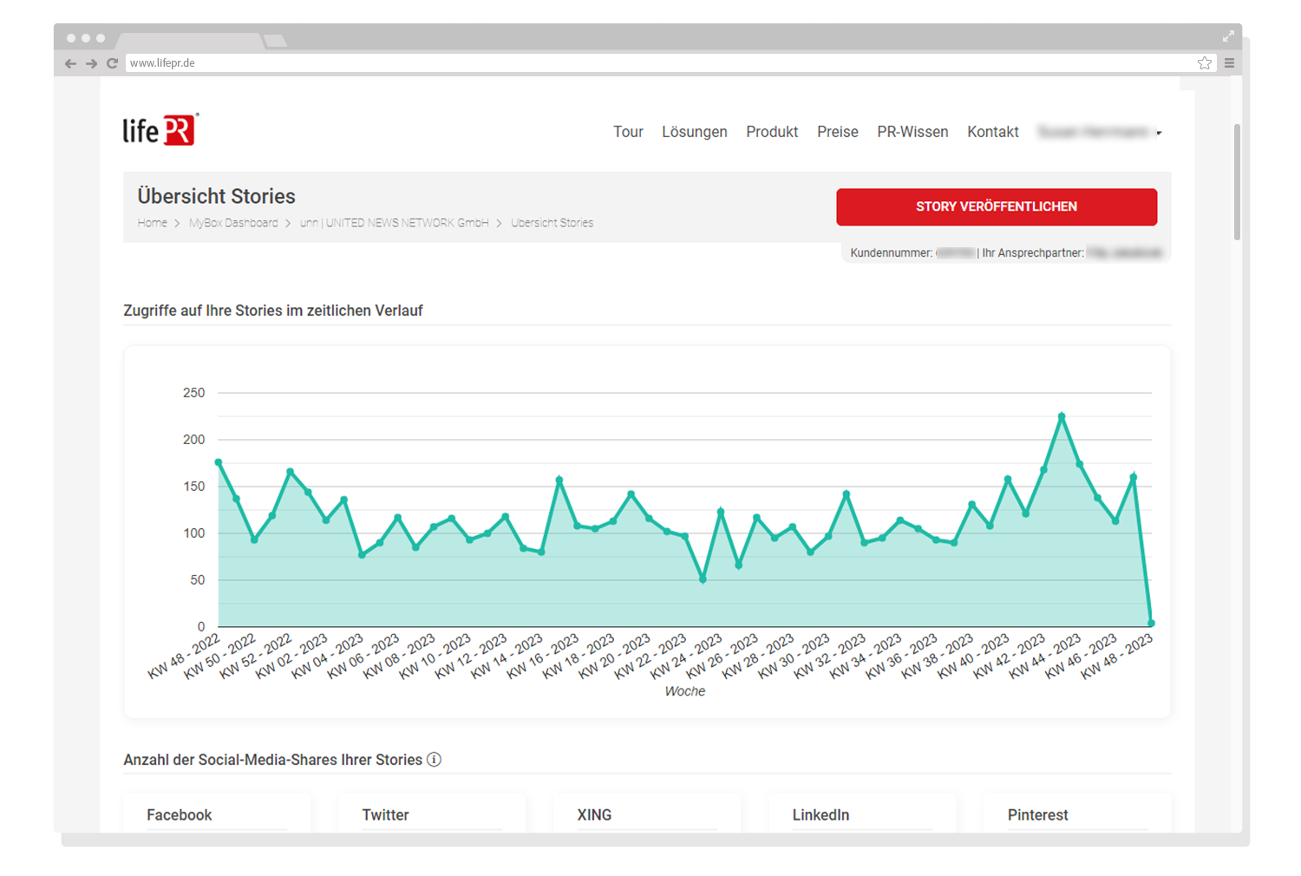Screen dimensions: 1301x876
Task: Toggle fullscreen with expand arrows icon
Action: pyautogui.click(x=1228, y=36)
